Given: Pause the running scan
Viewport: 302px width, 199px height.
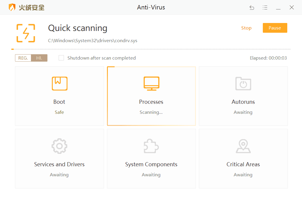Looking at the screenshot, I should tap(275, 28).
